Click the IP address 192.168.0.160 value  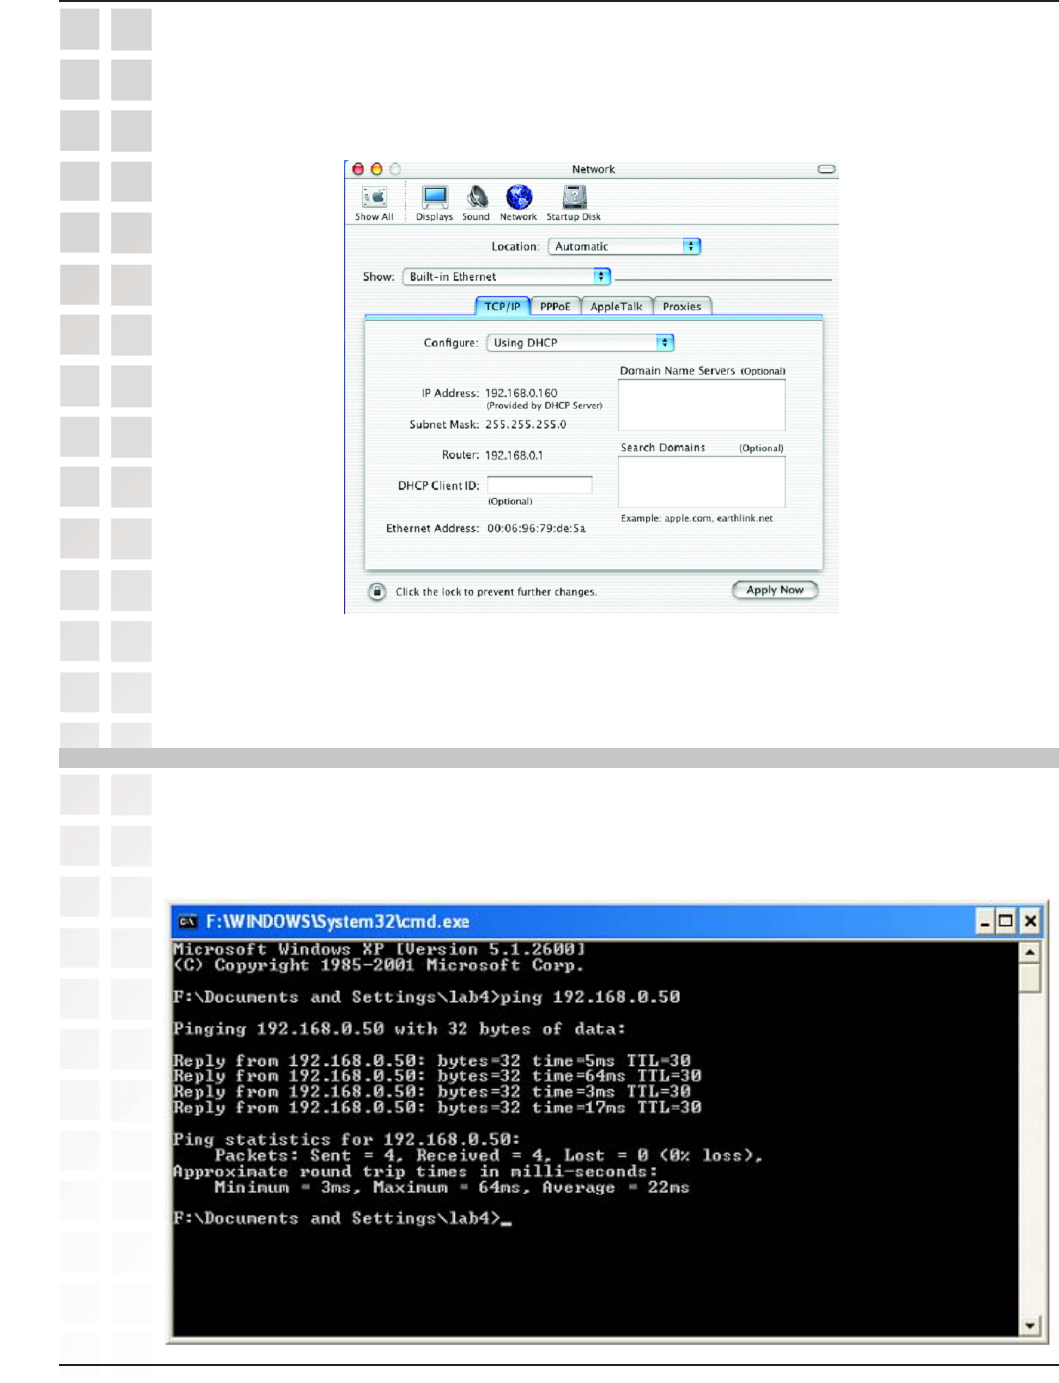(521, 393)
